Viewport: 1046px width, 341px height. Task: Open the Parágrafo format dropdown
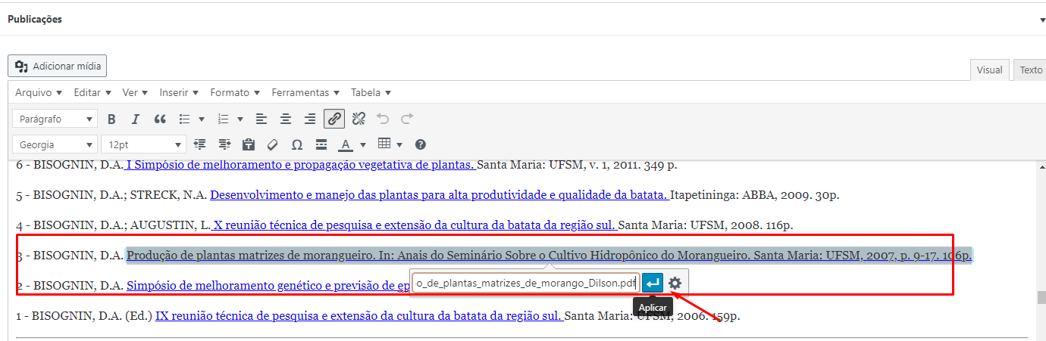click(x=55, y=119)
